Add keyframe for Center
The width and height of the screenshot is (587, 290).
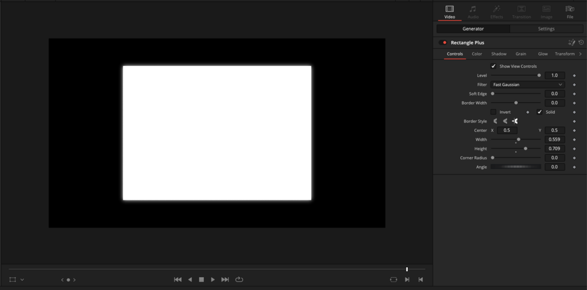click(x=574, y=130)
